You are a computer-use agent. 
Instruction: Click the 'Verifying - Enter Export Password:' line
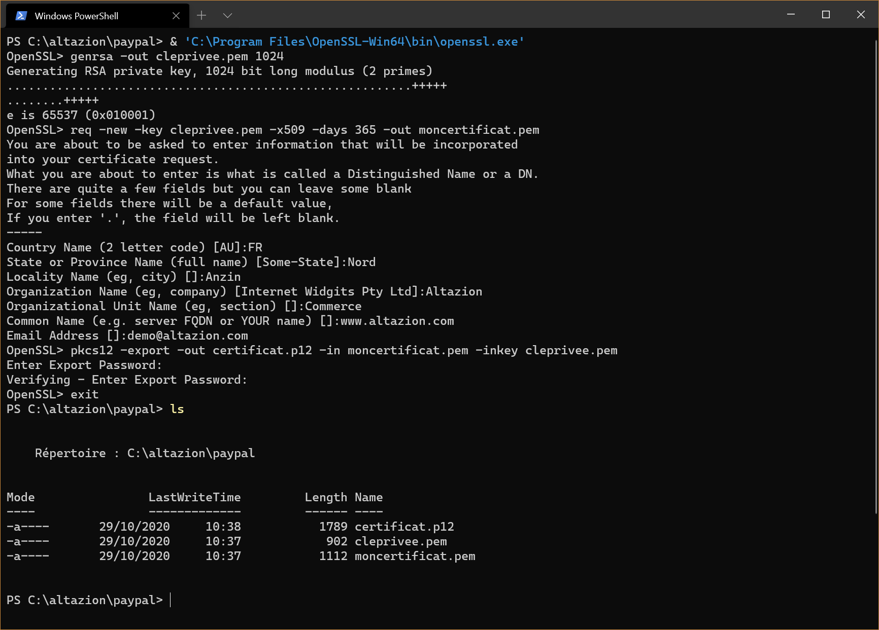click(x=127, y=380)
